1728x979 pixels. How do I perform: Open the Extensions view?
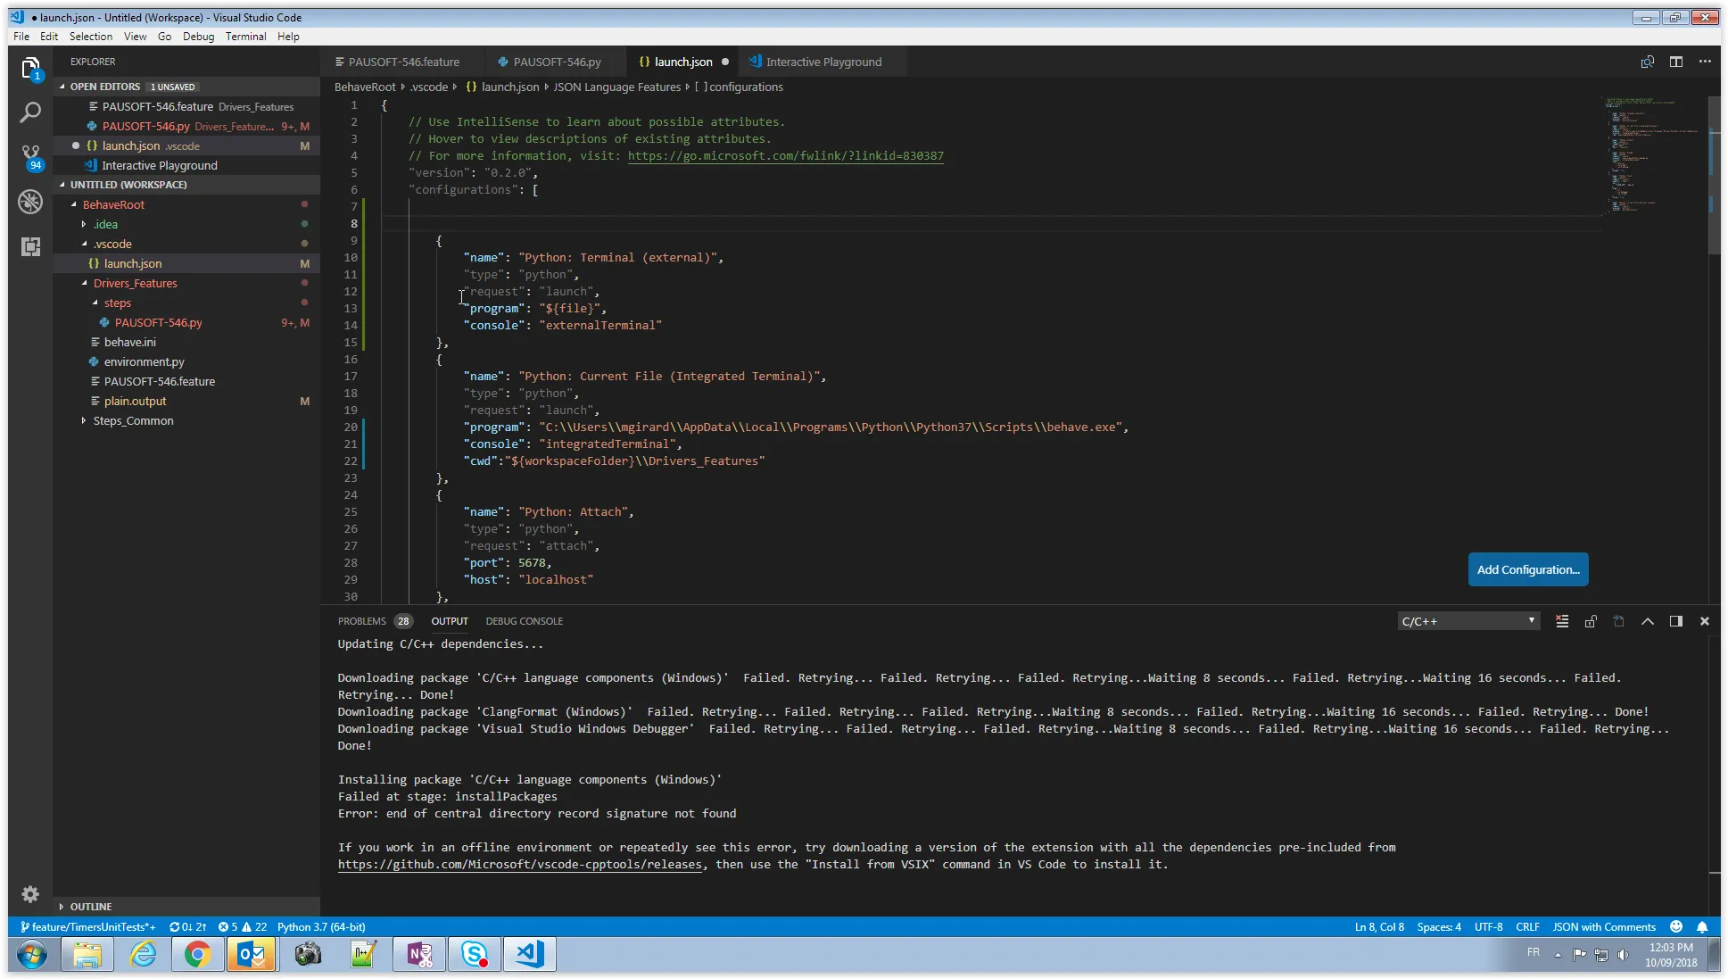(x=30, y=247)
